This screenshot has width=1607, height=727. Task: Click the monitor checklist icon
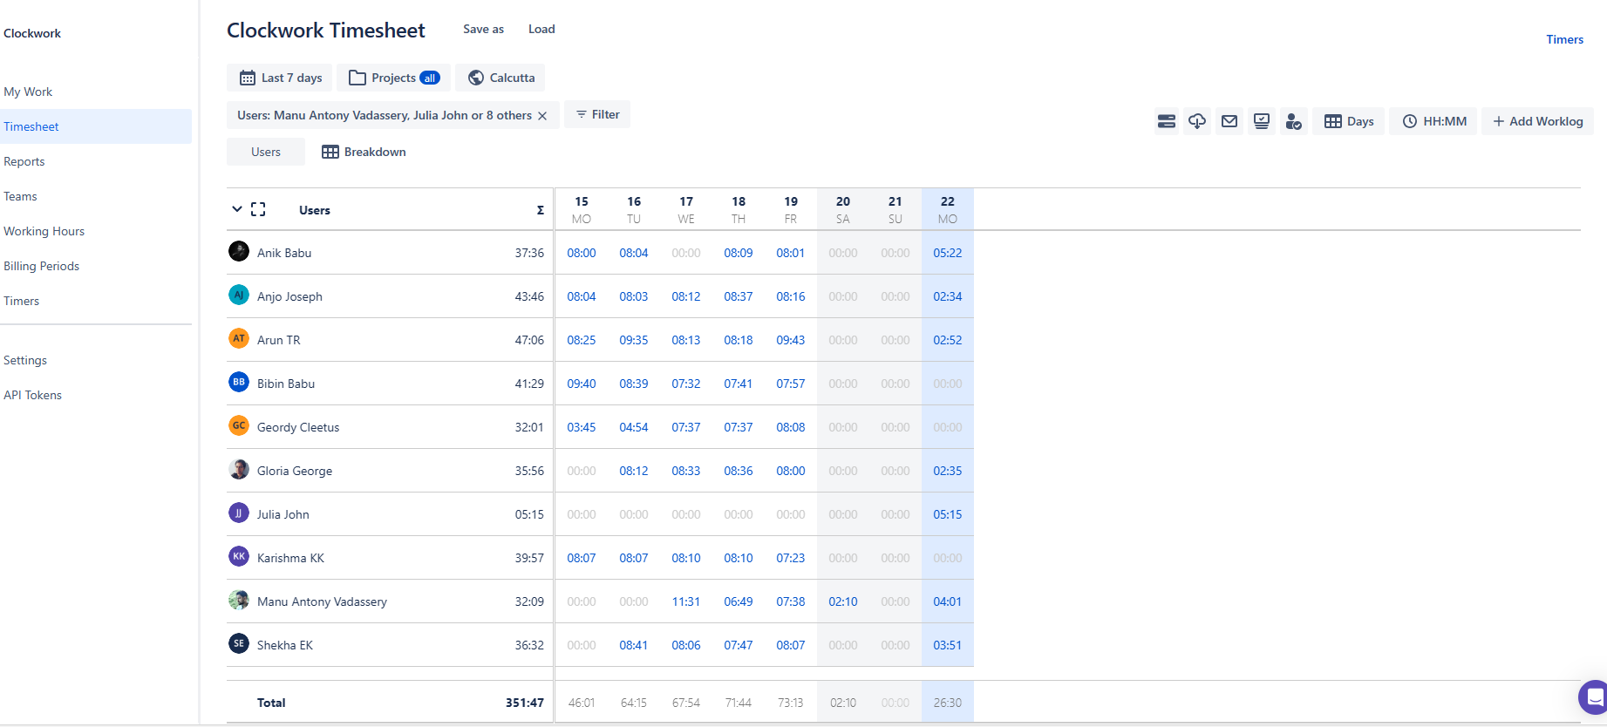pos(1262,121)
